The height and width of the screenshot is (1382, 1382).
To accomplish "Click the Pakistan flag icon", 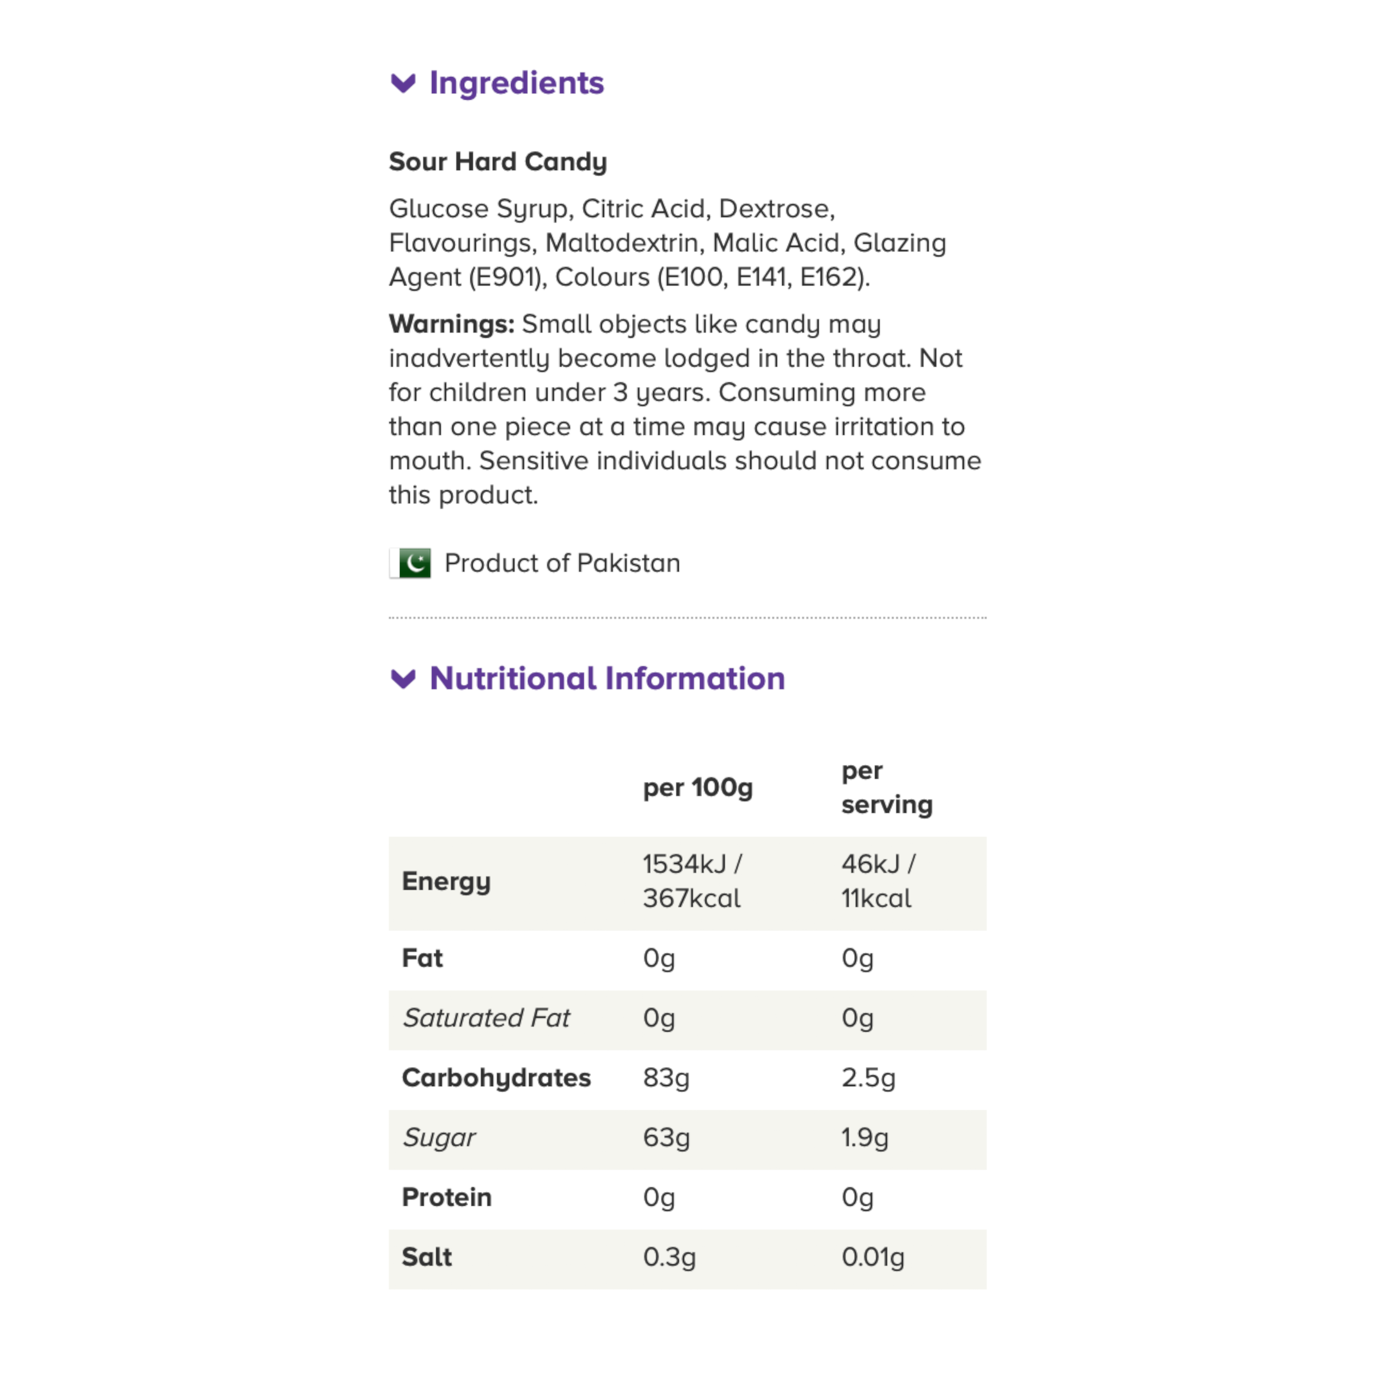I will (411, 563).
